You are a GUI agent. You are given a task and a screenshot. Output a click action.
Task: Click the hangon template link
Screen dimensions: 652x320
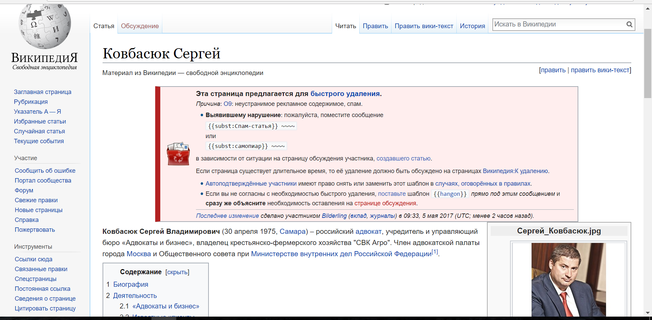(x=450, y=194)
